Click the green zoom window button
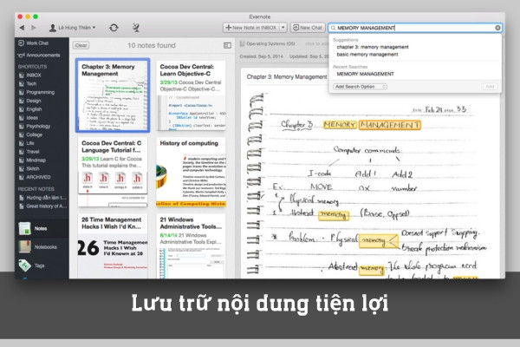This screenshot has width=520, height=347. pos(36,16)
